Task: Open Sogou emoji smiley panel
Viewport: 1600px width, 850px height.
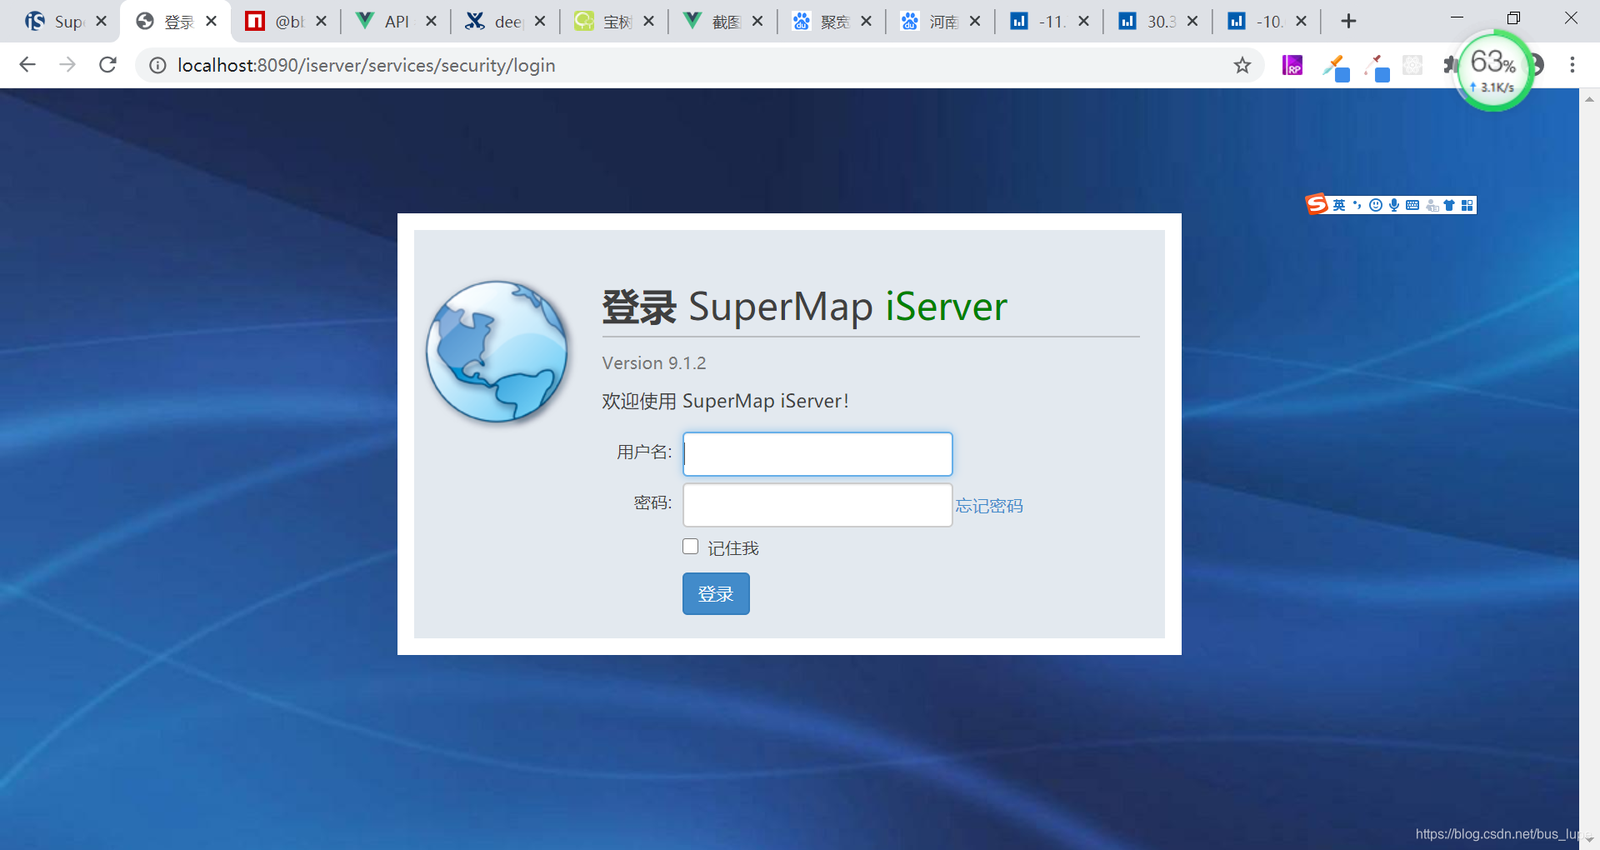Action: (x=1376, y=205)
